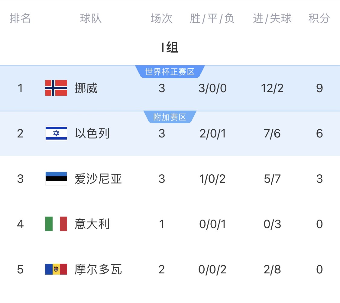This screenshot has width=340, height=303.
Task: Click the Italy flag icon
Action: (x=56, y=224)
